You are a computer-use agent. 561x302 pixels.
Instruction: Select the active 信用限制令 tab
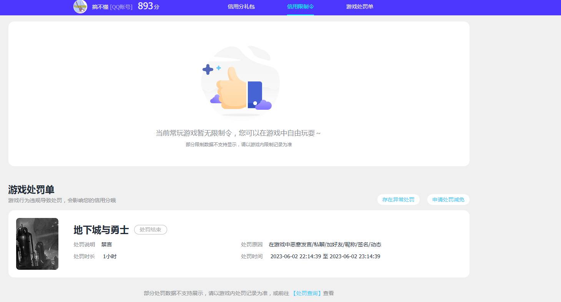pyautogui.click(x=300, y=7)
